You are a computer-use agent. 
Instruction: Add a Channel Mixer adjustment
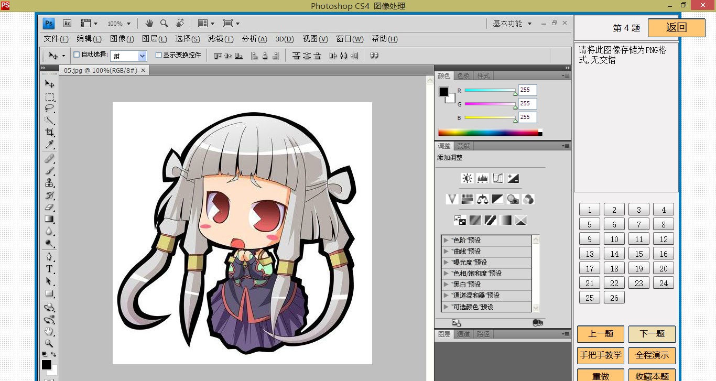[528, 199]
